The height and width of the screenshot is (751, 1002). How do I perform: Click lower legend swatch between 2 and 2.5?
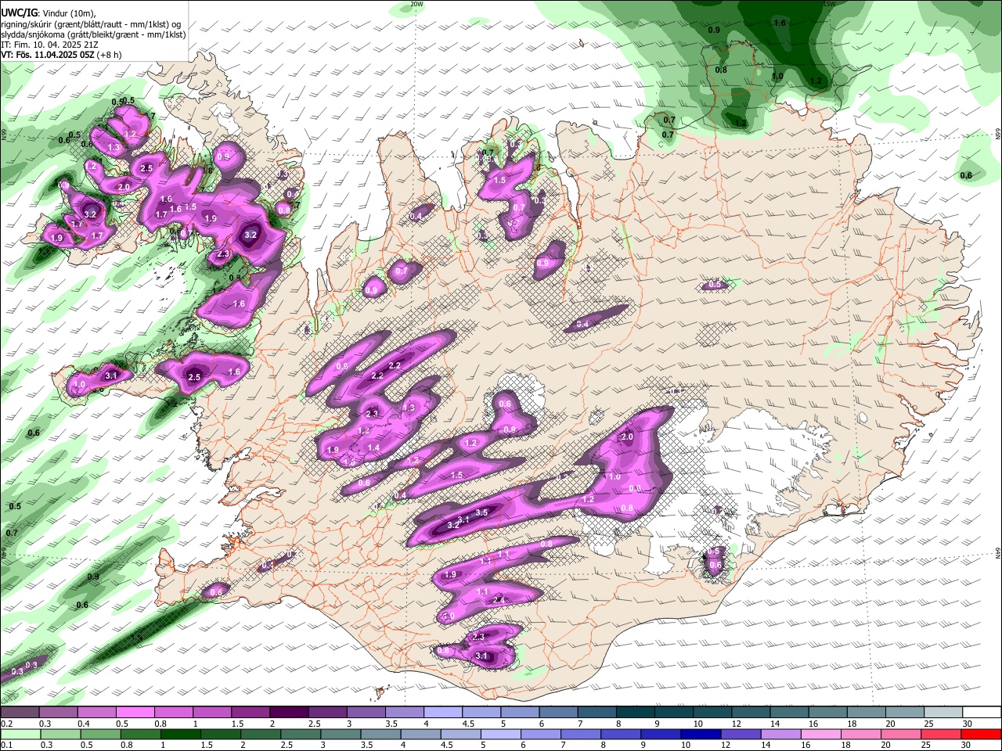point(260,734)
